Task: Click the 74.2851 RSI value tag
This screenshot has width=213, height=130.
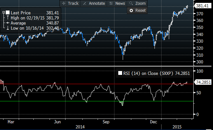Action: click(204, 82)
